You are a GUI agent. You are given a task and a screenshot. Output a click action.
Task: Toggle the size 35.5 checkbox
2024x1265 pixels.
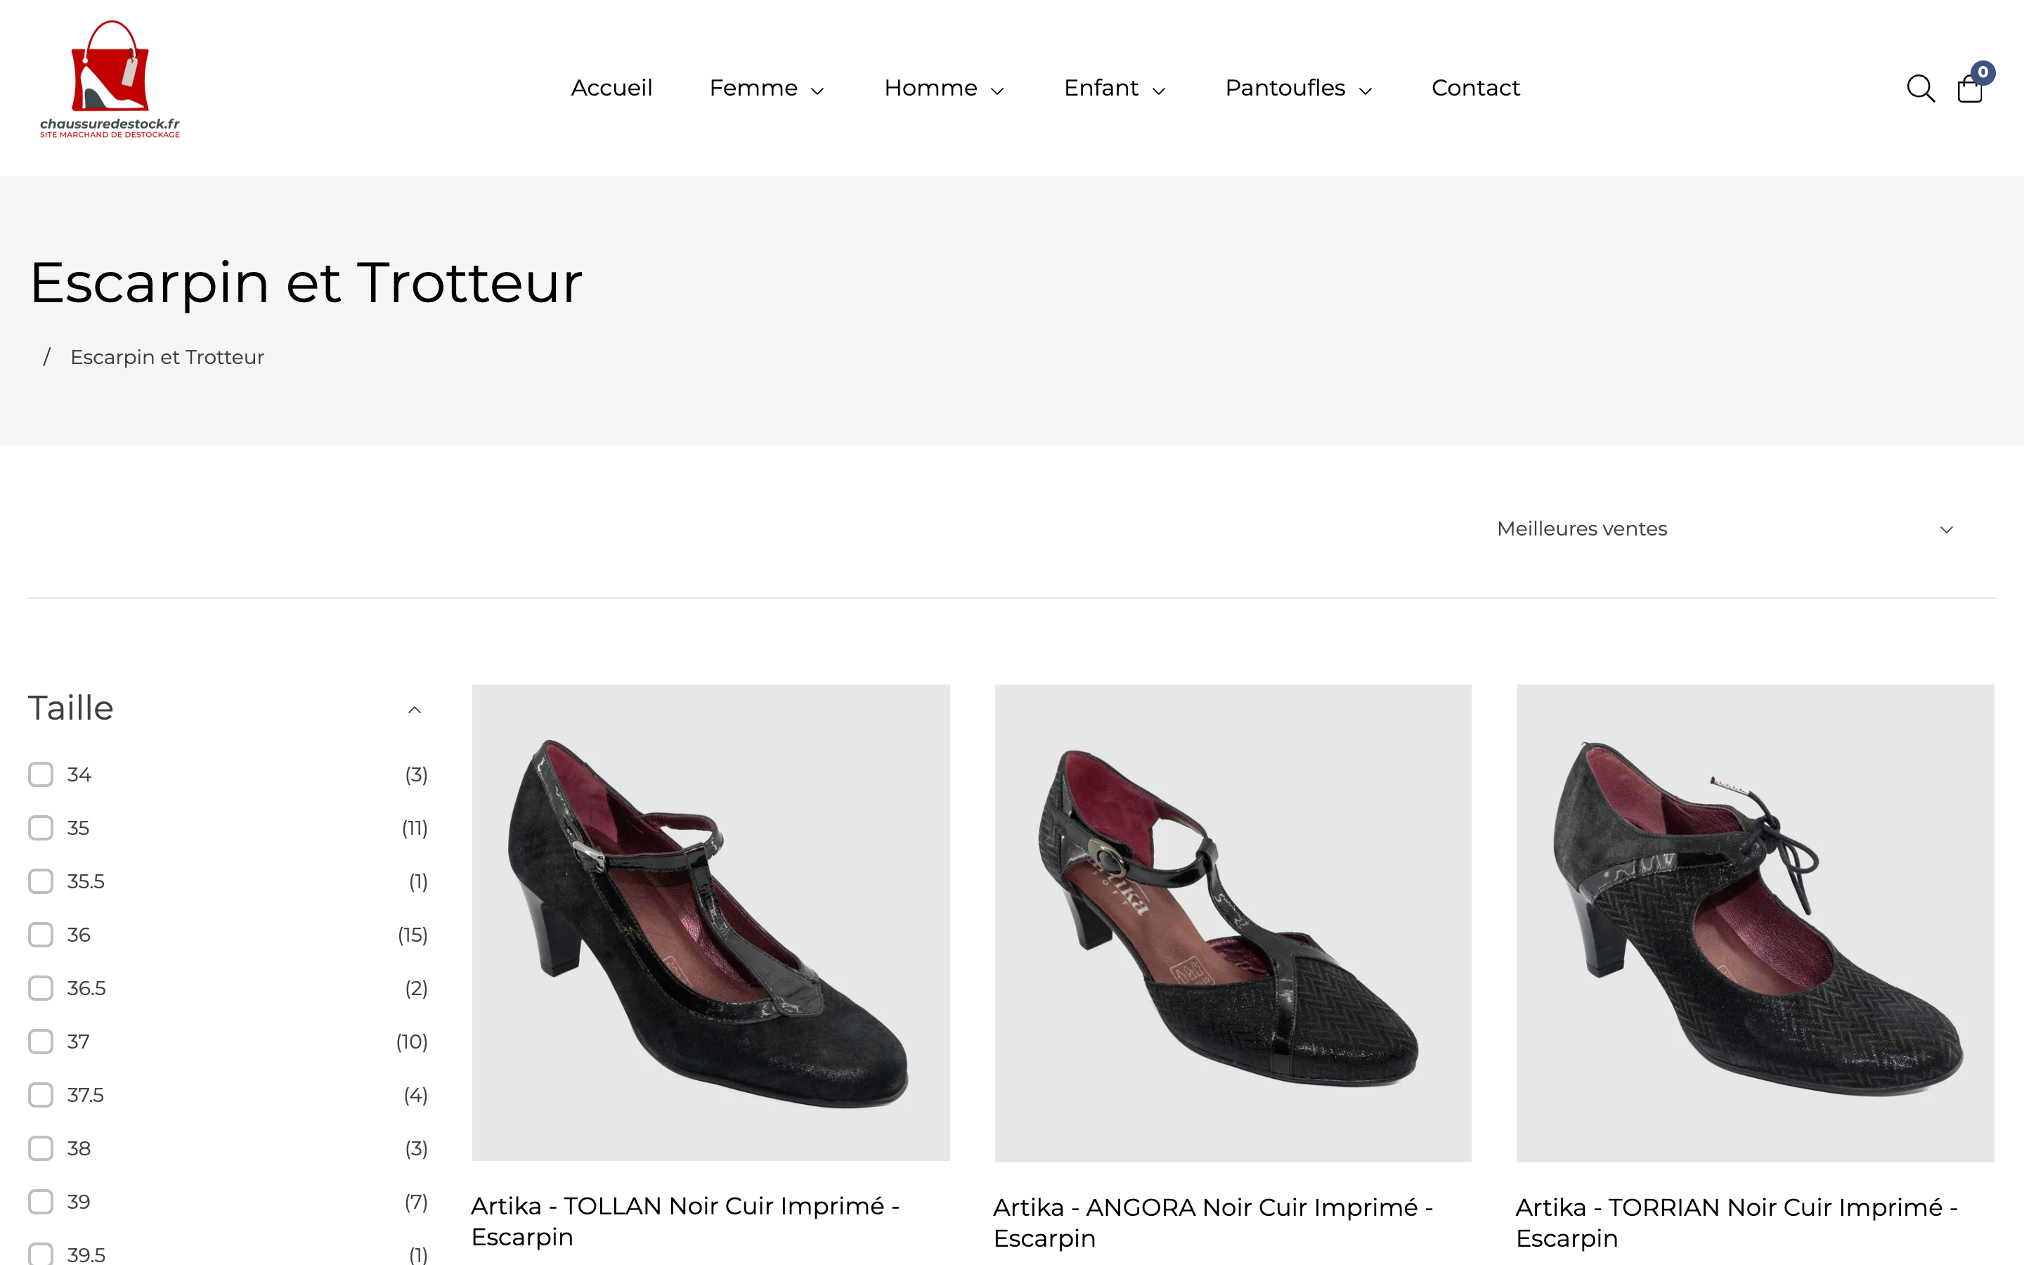pos(41,881)
